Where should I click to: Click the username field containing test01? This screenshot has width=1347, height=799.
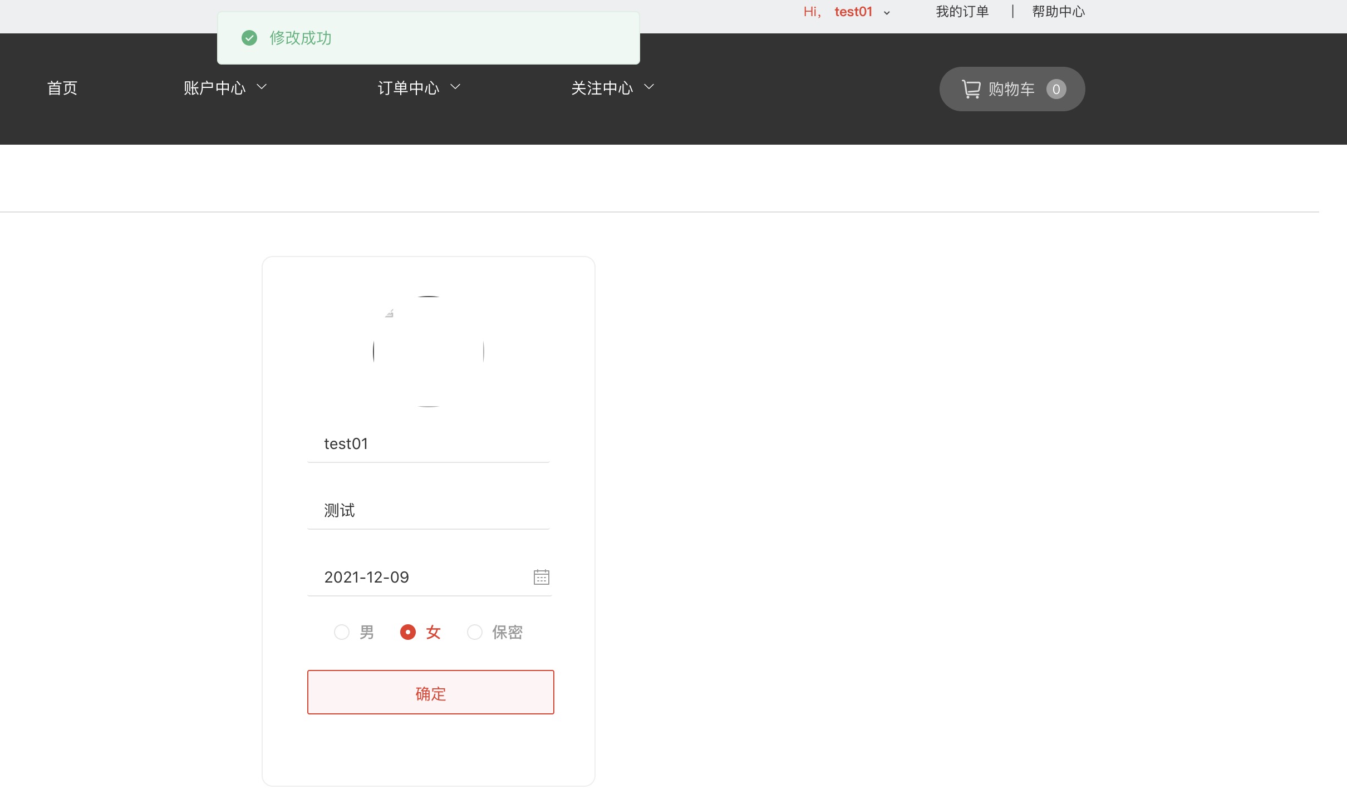[x=428, y=444]
